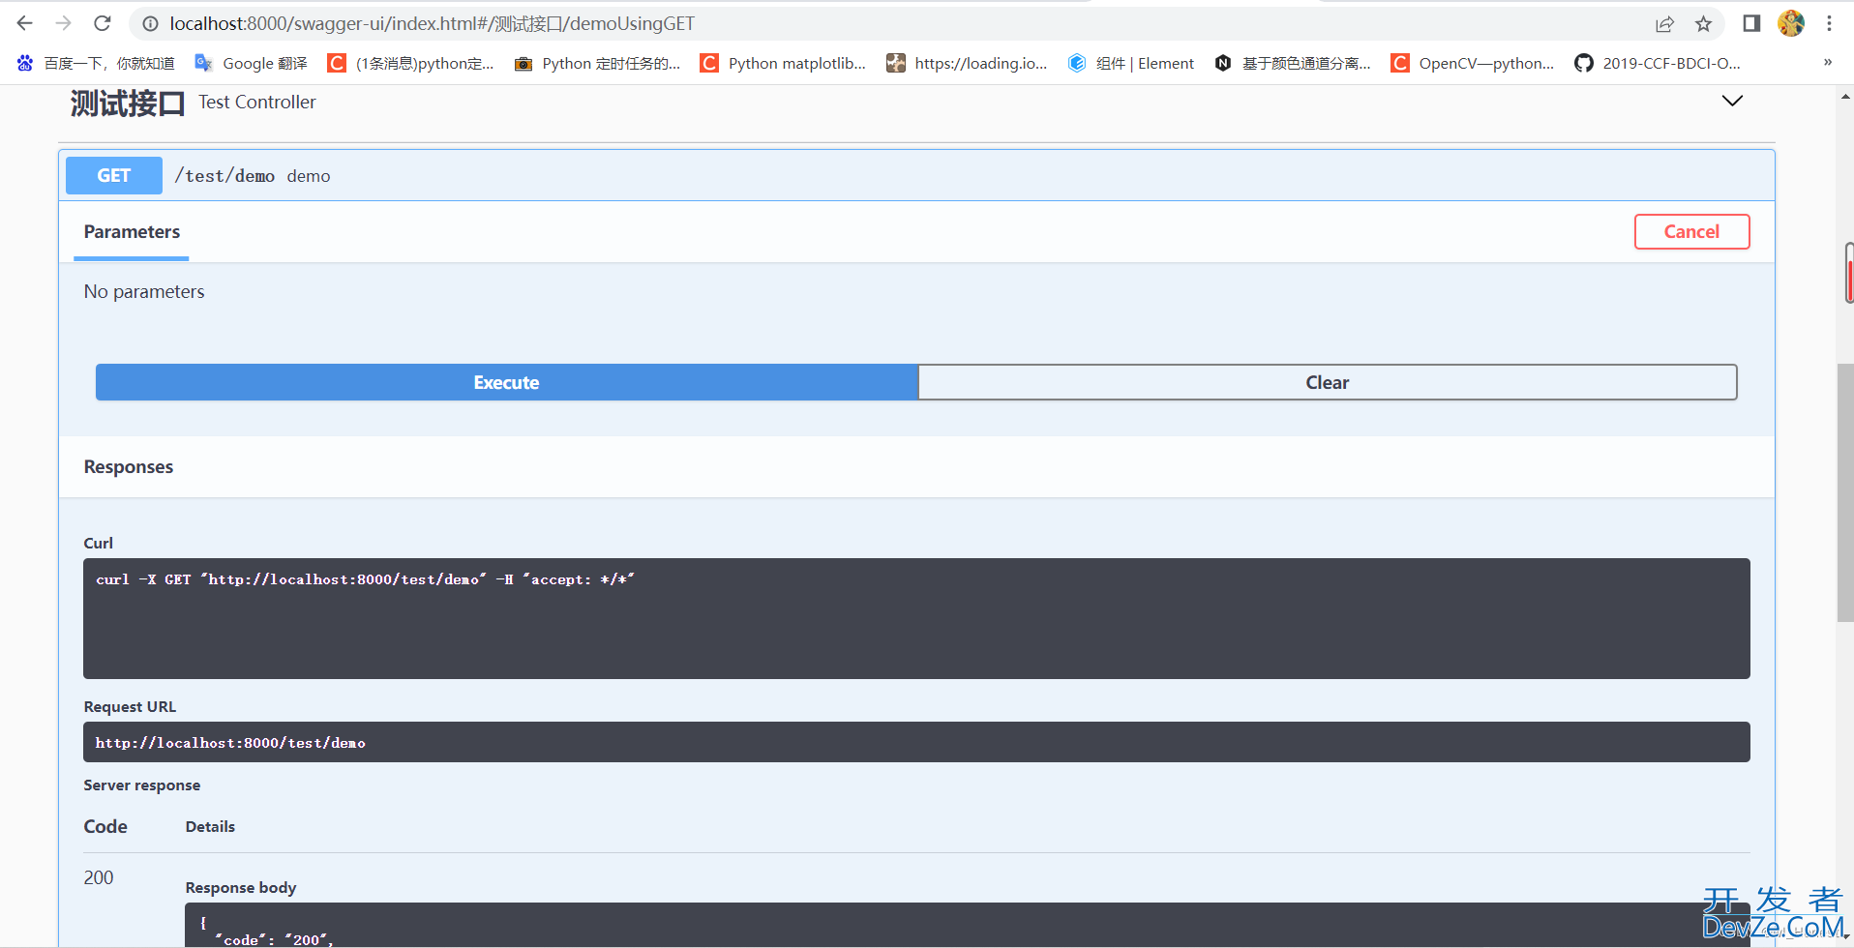Screen dimensions: 1854x948
Task: Bookmark this page with the star icon
Action: point(1704,23)
